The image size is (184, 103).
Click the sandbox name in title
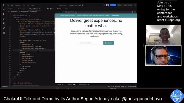coord(75,5)
